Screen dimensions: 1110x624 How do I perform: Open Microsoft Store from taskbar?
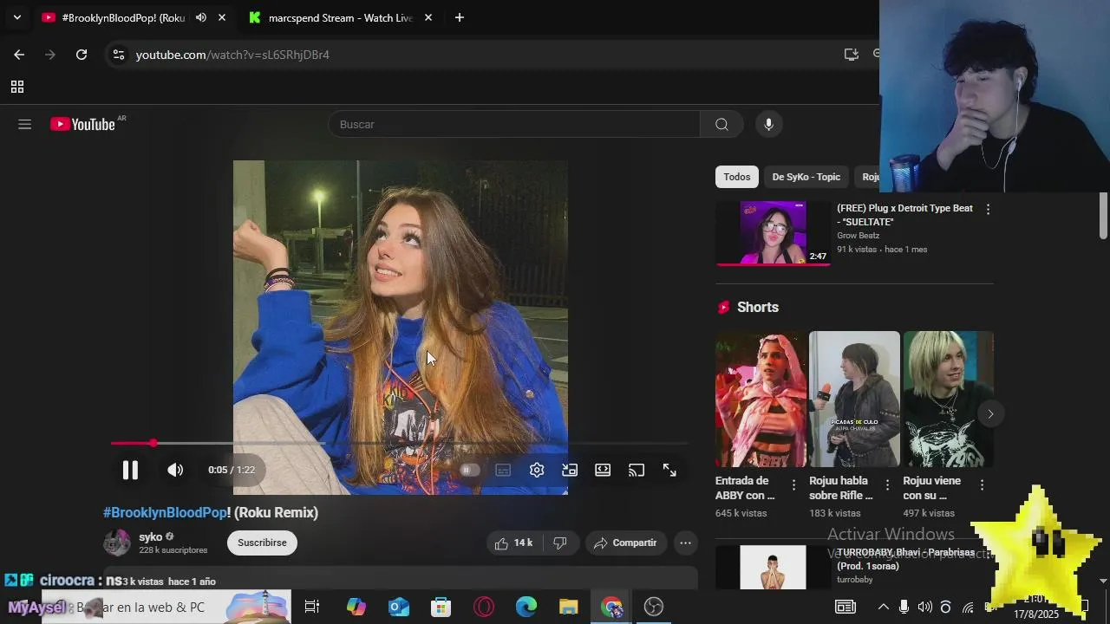[x=441, y=607]
